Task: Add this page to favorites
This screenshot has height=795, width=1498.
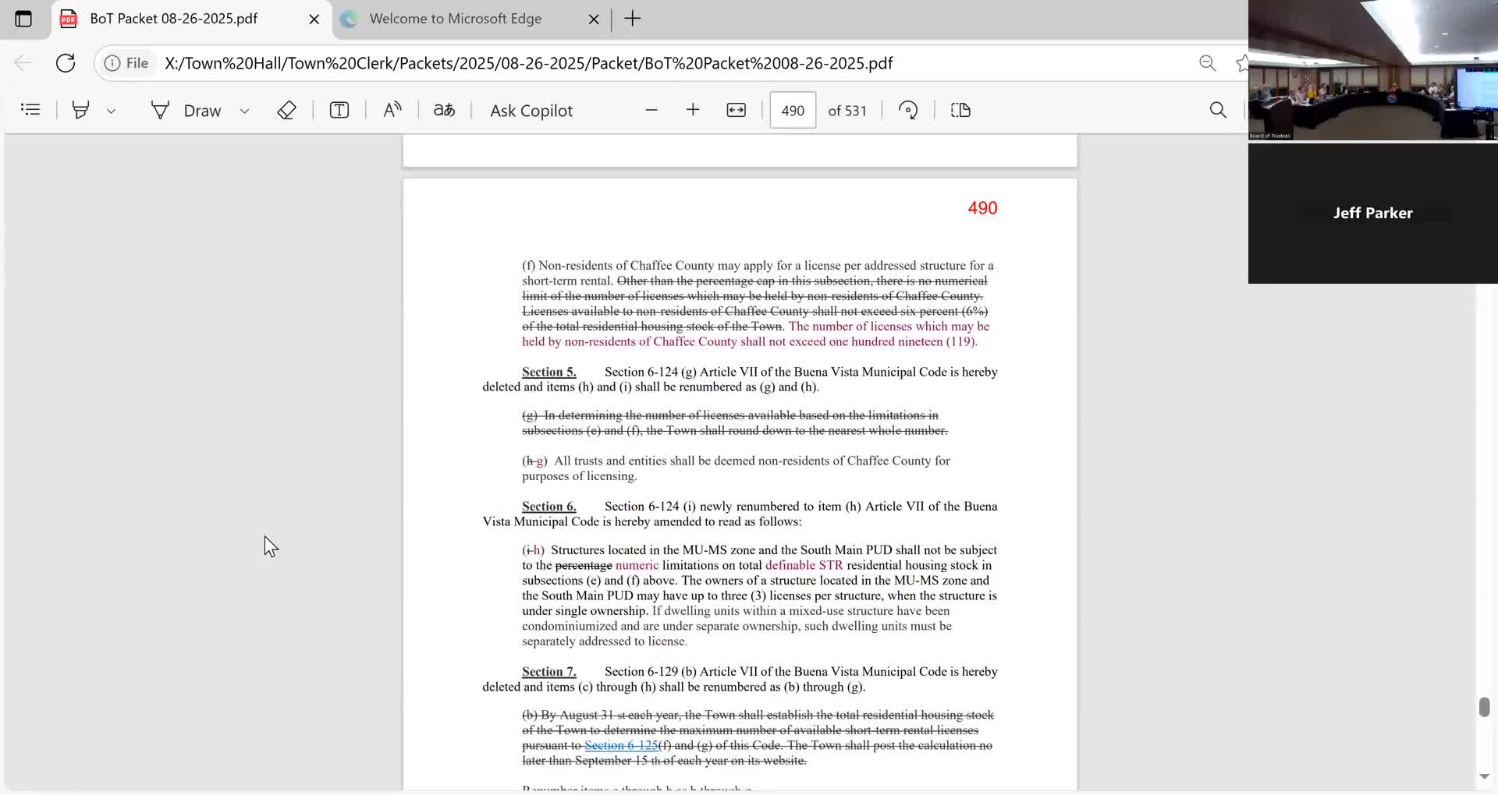Action: tap(1241, 63)
